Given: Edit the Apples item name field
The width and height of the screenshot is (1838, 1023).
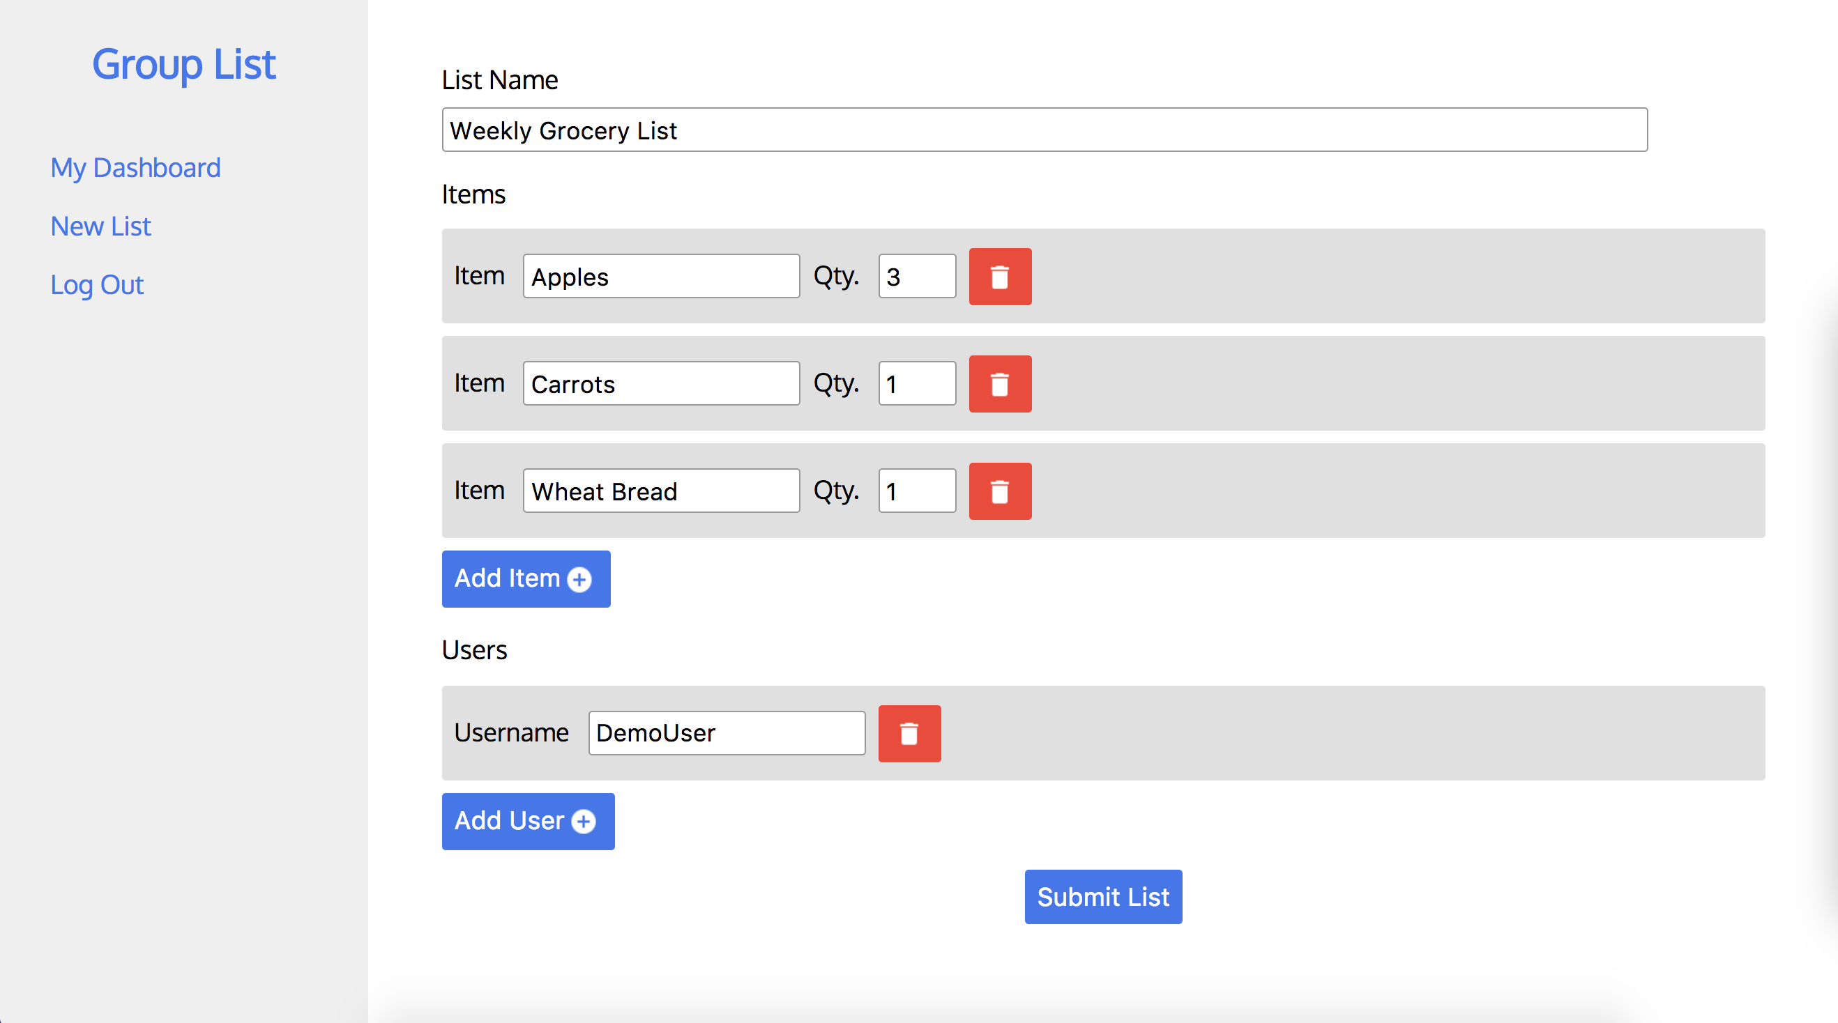Looking at the screenshot, I should pyautogui.click(x=660, y=276).
